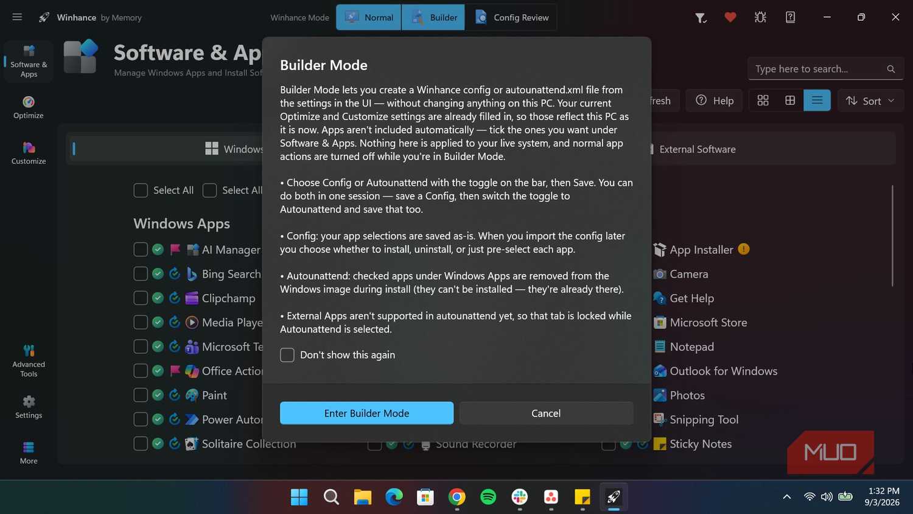This screenshot has height=514, width=913.
Task: Launch Google Chrome from the taskbar
Action: tap(456, 498)
